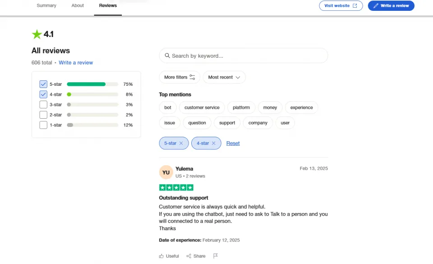Switch to the Summary tab
Screen dimensions: 433x264
coord(46,5)
